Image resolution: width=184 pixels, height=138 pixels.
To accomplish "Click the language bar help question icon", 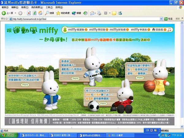I will point(155,130).
